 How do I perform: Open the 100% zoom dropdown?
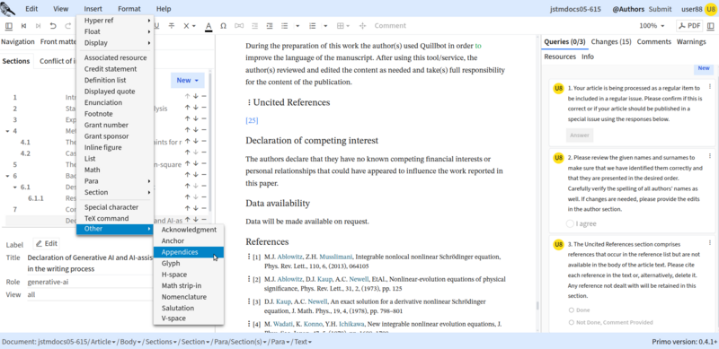652,26
